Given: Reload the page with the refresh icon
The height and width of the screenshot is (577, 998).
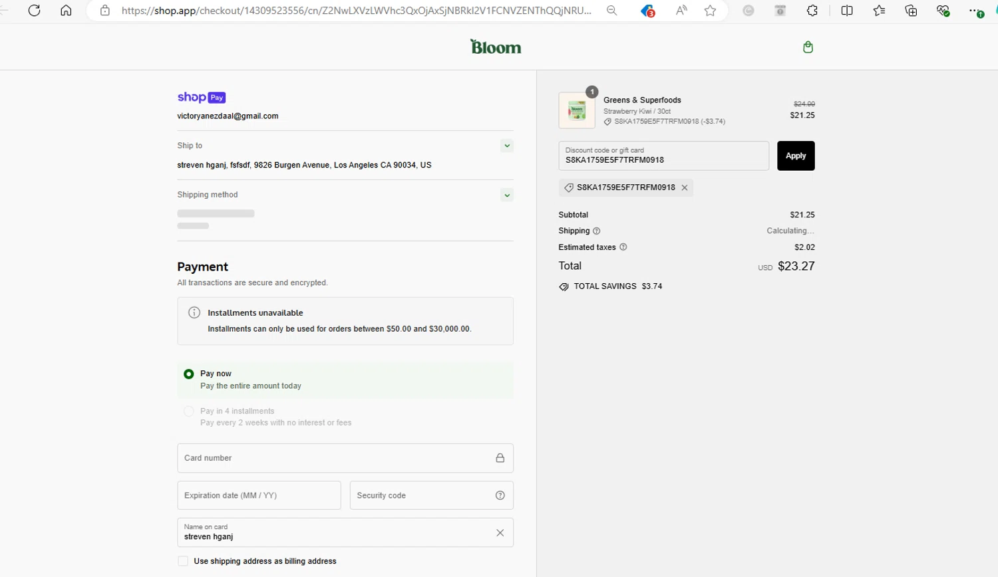Looking at the screenshot, I should (34, 11).
